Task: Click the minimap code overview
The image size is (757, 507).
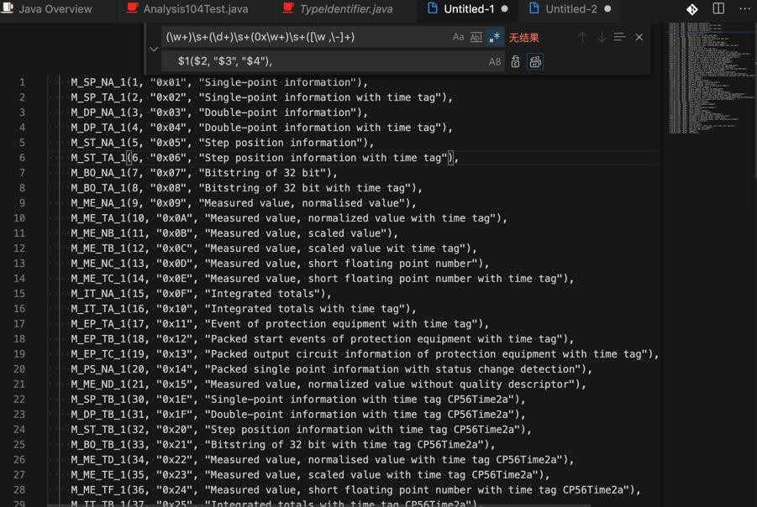Action: pos(710,77)
